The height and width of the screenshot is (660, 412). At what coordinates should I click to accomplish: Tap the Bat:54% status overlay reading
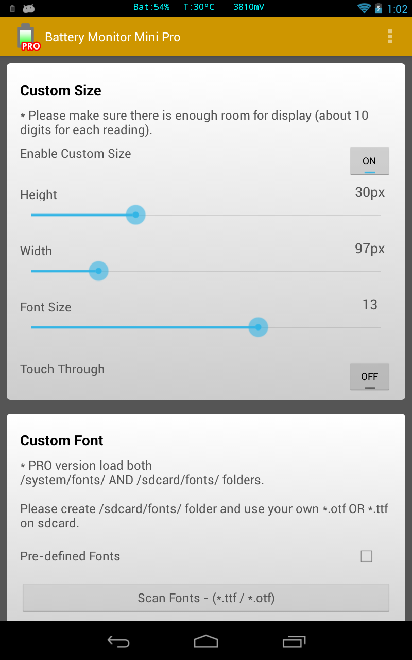point(151,7)
